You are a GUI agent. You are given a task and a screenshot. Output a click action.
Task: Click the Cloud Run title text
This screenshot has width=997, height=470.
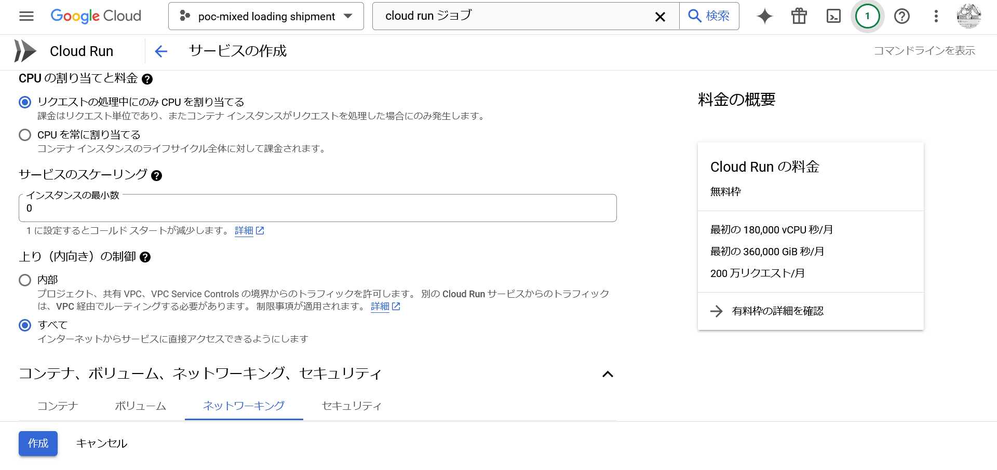82,51
